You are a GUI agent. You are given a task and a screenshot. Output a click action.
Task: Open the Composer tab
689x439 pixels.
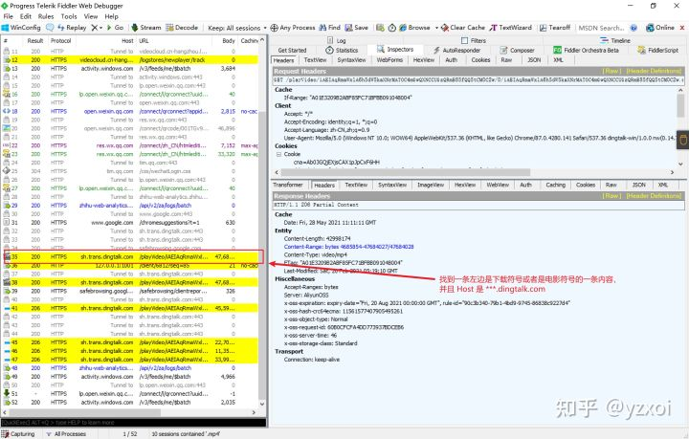517,50
